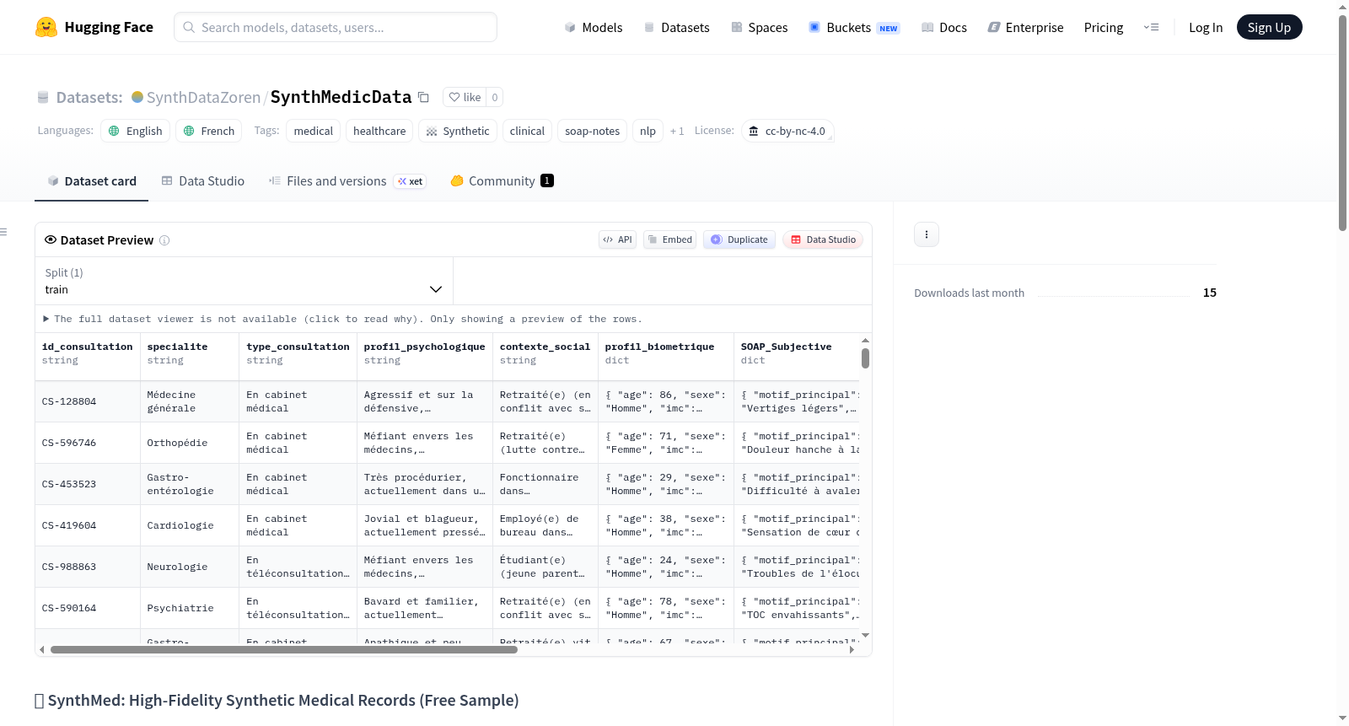Select the Cardiologie cell
This screenshot has width=1349, height=726.
(190, 525)
